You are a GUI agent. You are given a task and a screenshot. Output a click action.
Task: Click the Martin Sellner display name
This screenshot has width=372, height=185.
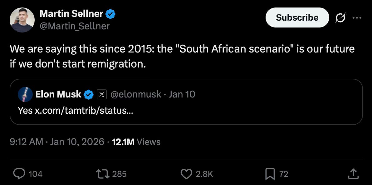click(71, 14)
